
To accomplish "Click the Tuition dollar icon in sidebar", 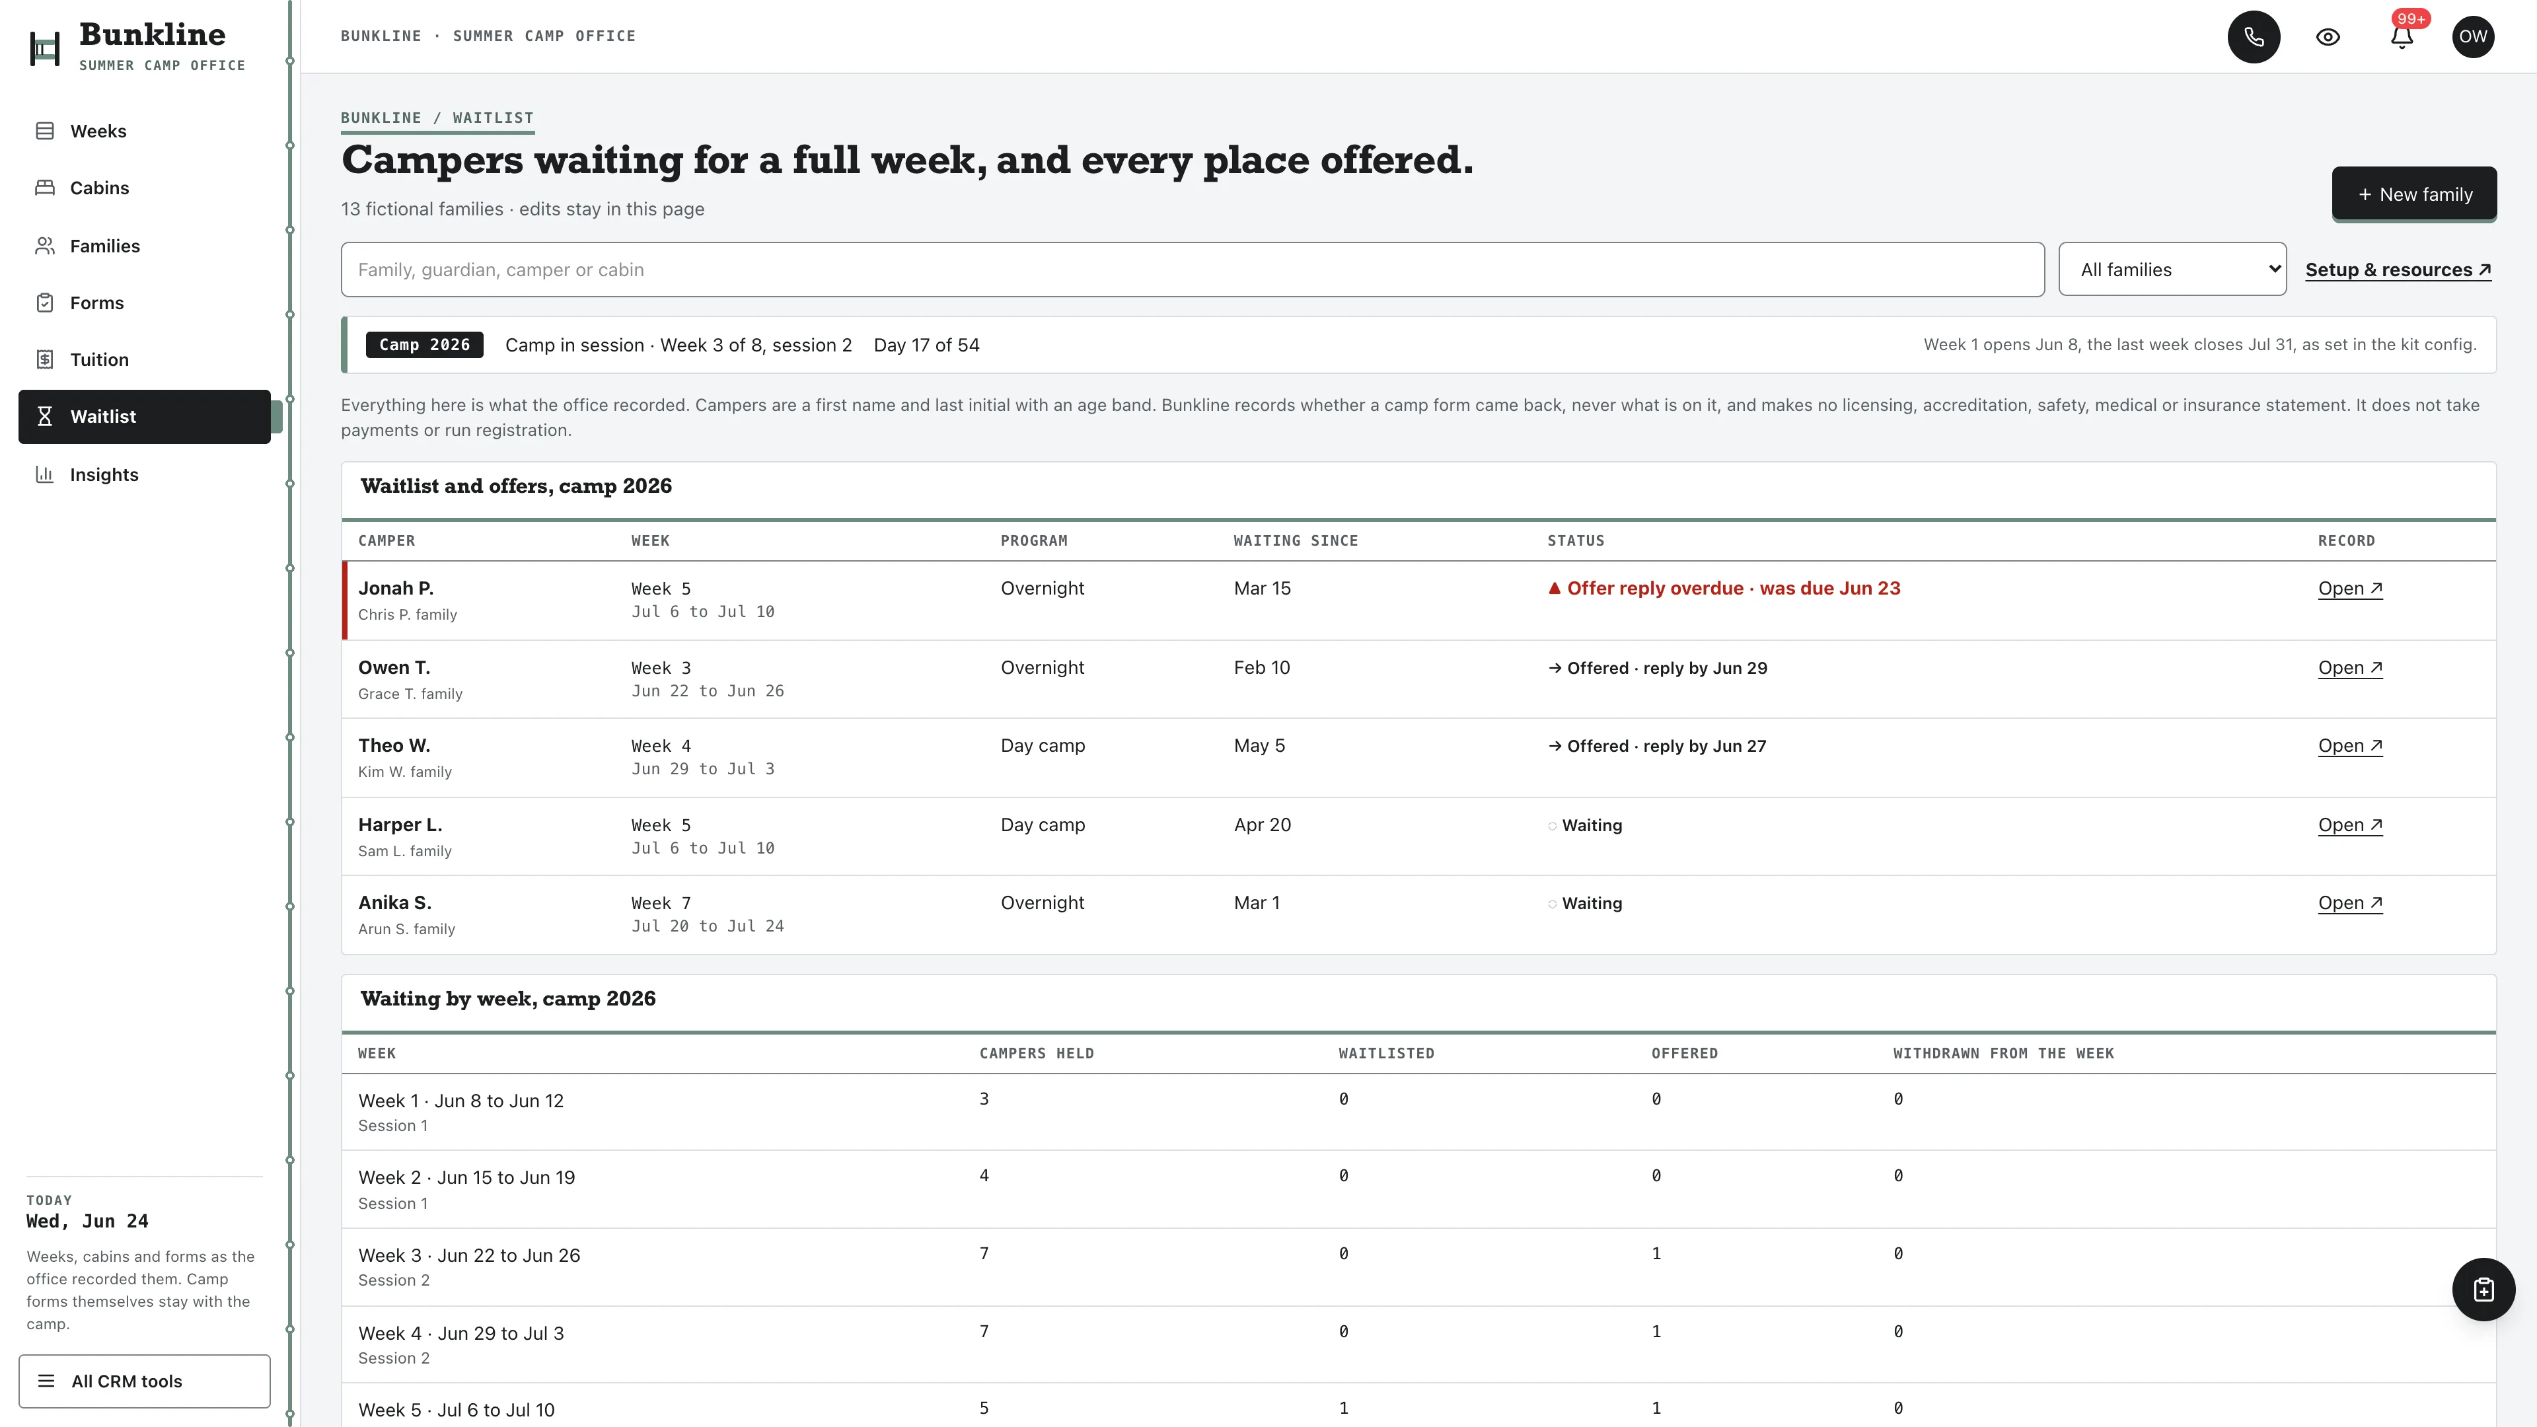I will click(44, 359).
